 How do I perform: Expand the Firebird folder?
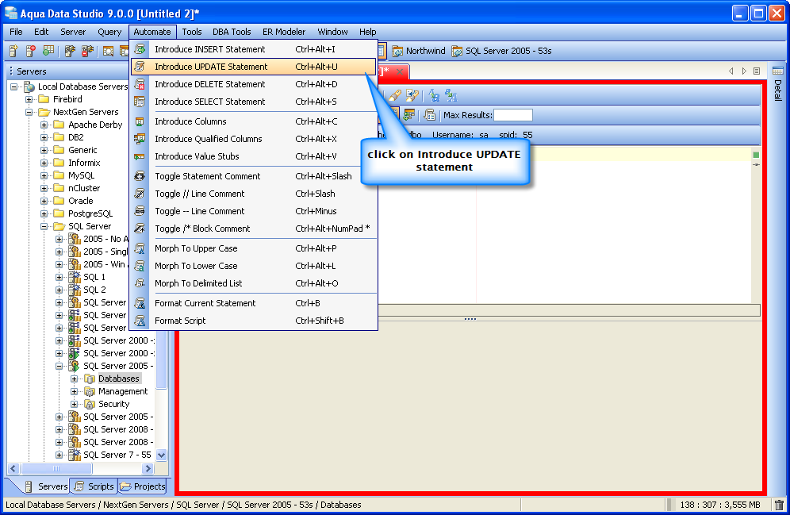coord(29,99)
